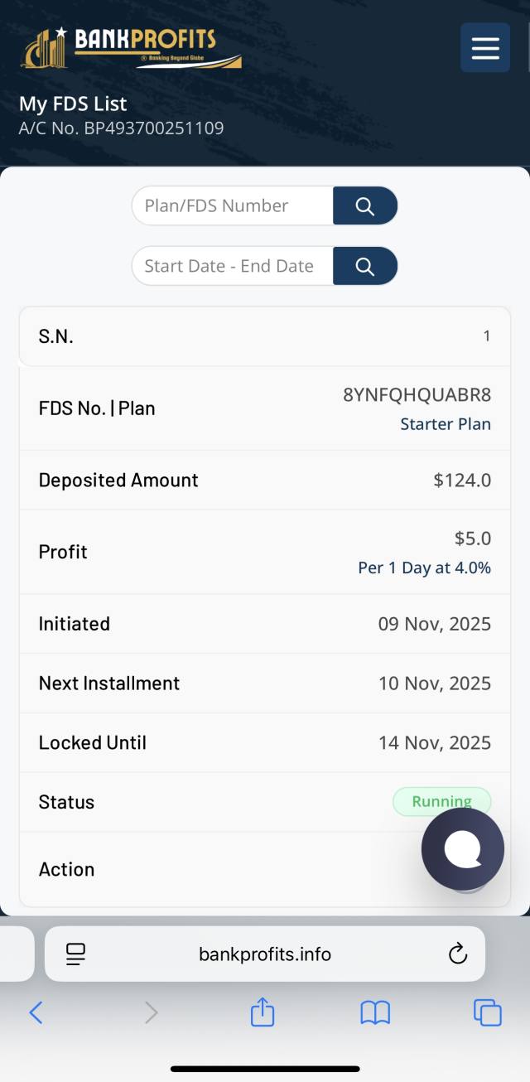Reload the bankprofits.info page
530x1082 pixels.
[x=458, y=954]
